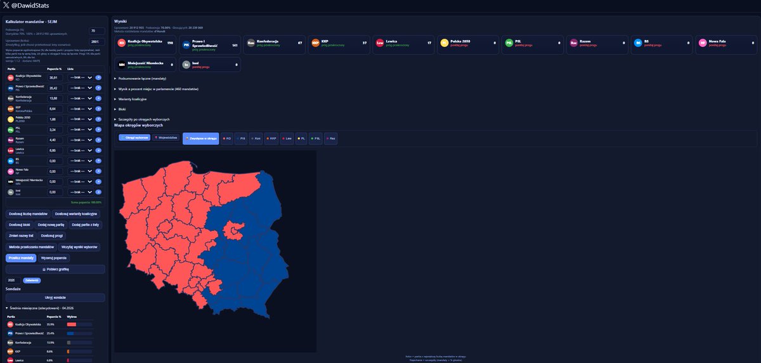Click the X logo beside @DawidStats
This screenshot has width=761, height=363.
click(x=6, y=5)
